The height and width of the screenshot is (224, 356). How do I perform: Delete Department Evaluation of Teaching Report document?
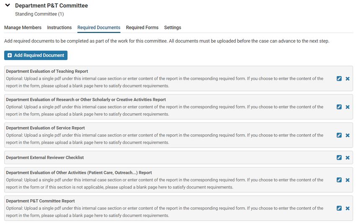(x=347, y=79)
